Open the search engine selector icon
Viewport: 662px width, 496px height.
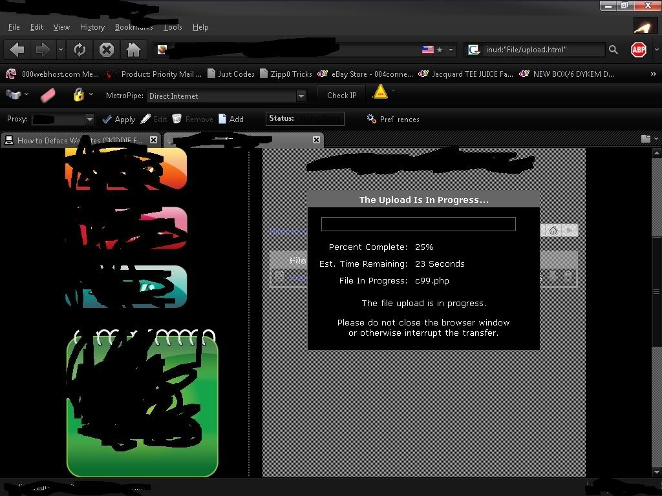click(x=474, y=50)
